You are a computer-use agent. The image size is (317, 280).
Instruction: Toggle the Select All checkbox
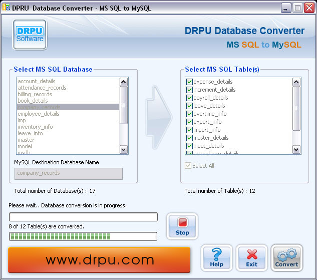[188, 166]
